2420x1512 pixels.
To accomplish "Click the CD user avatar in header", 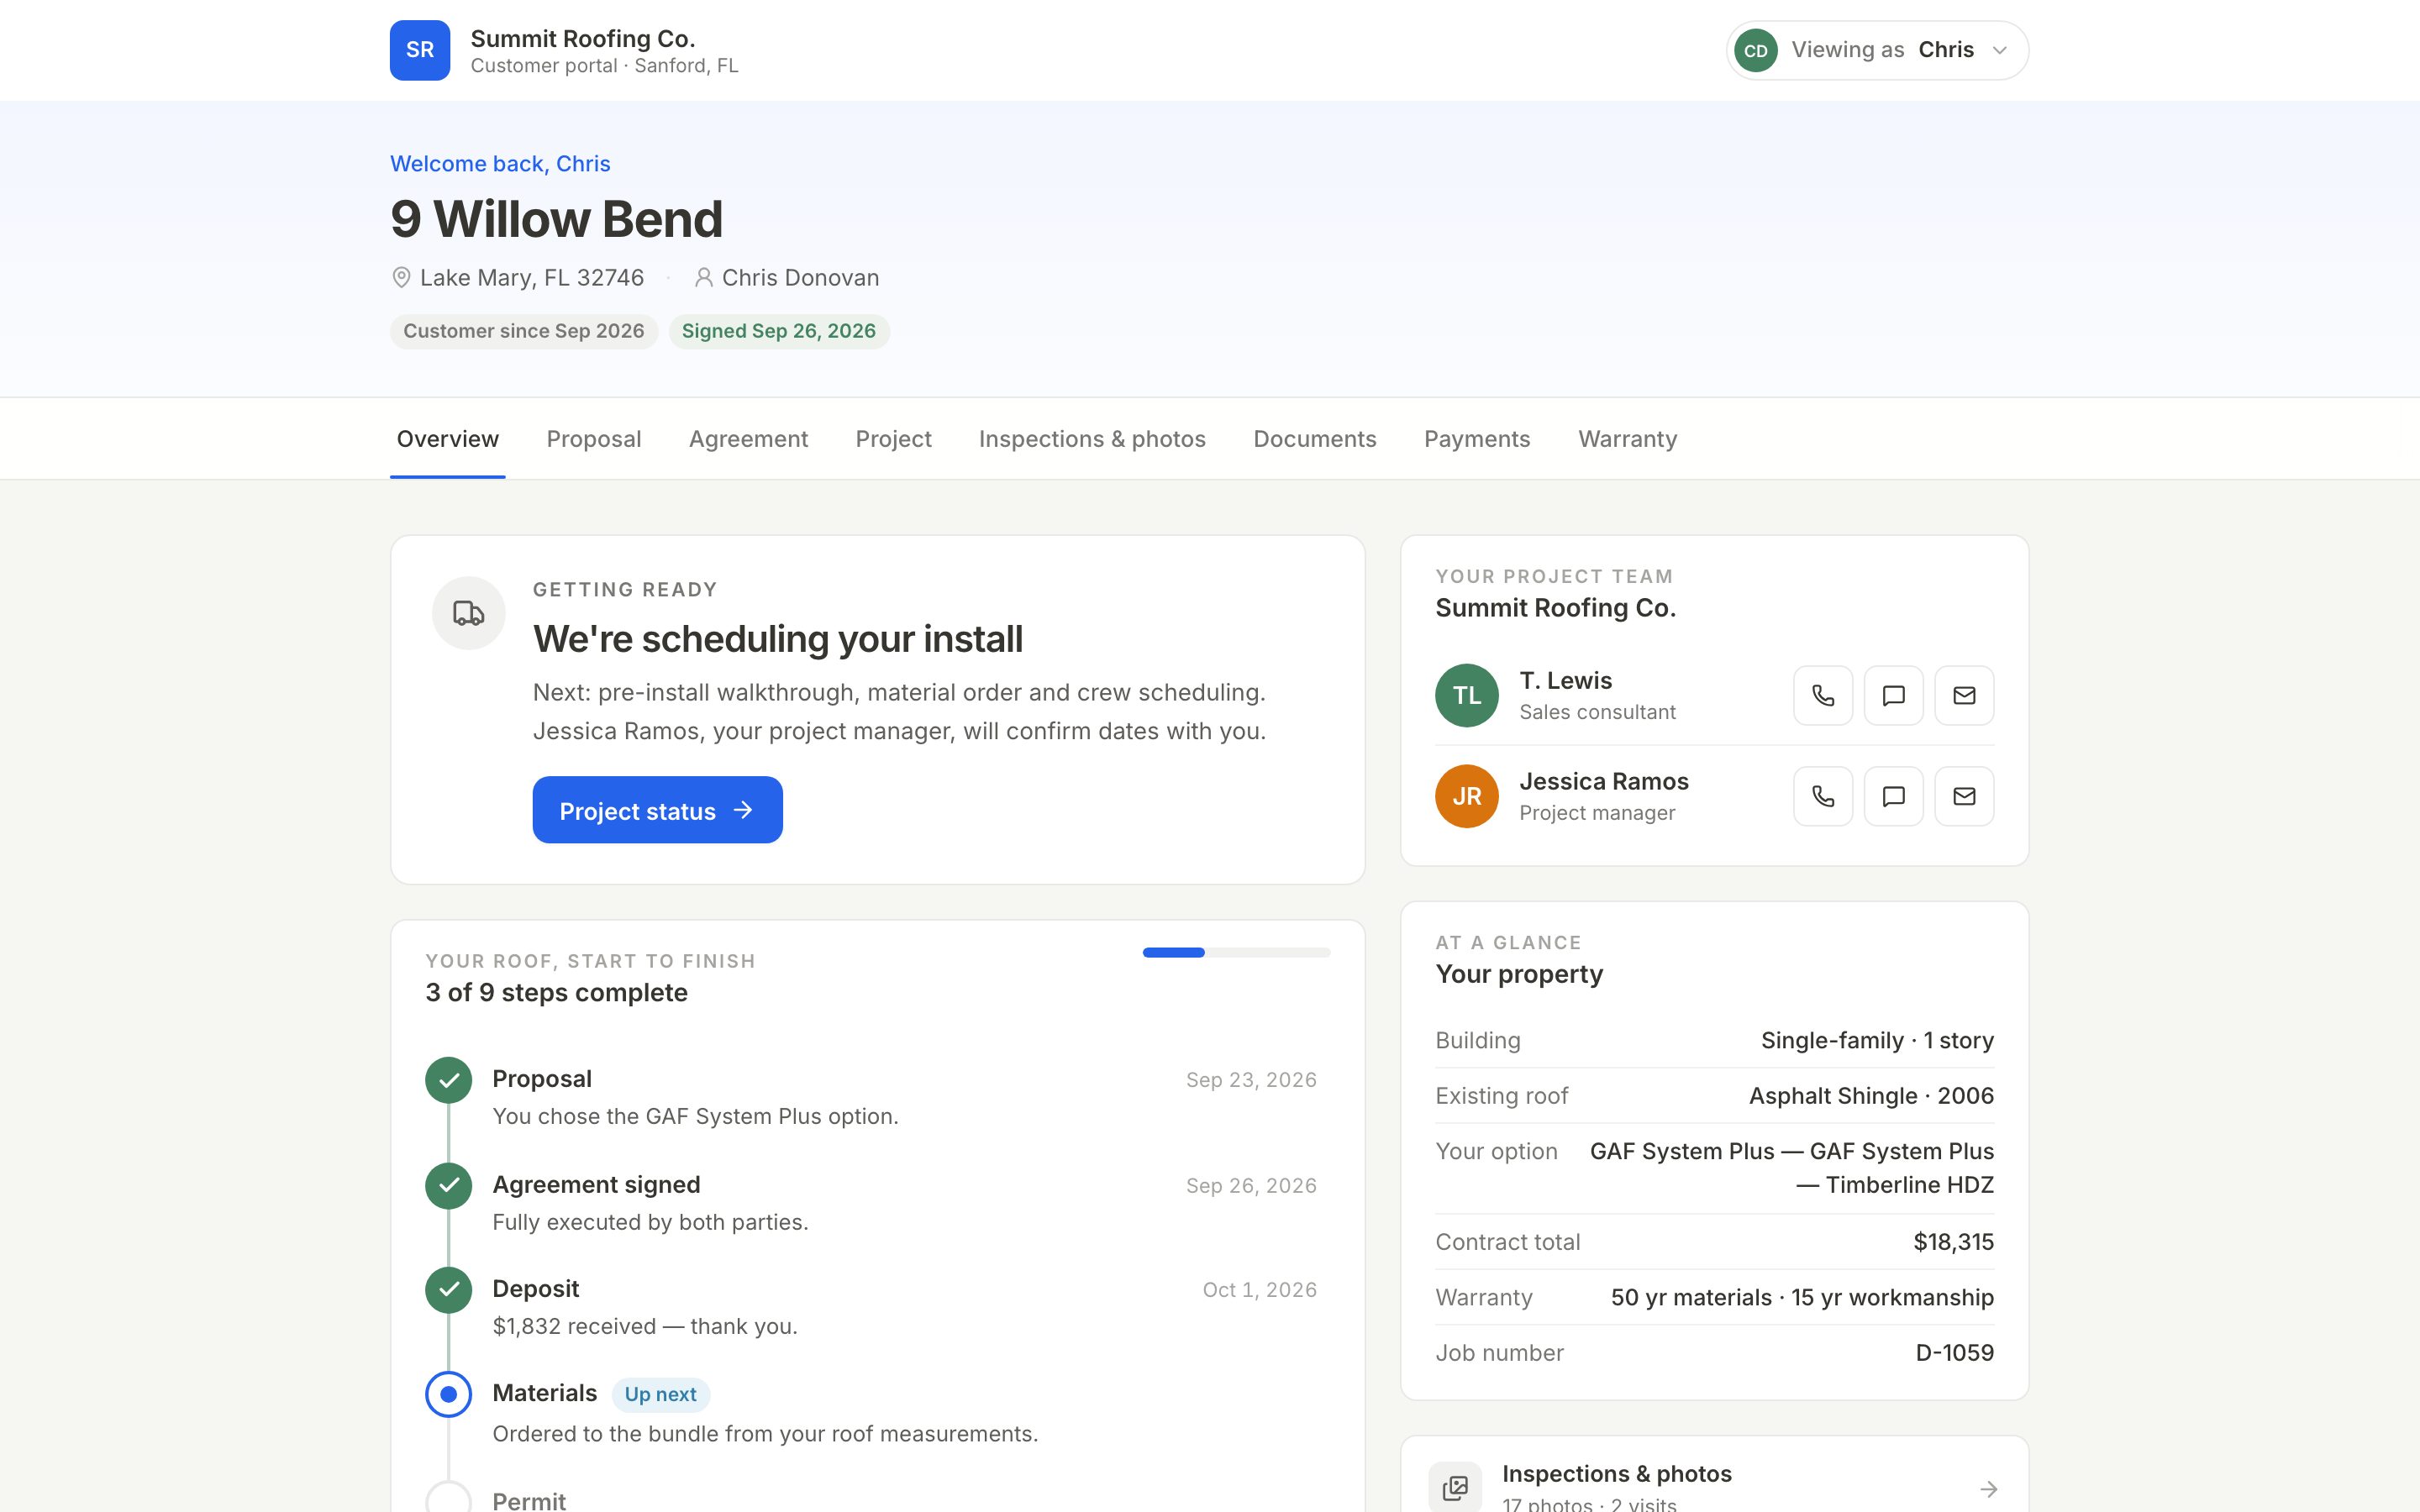I will pyautogui.click(x=1755, y=50).
